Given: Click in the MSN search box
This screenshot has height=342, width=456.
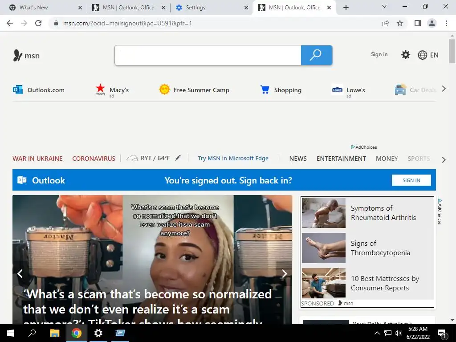Looking at the screenshot, I should point(208,55).
